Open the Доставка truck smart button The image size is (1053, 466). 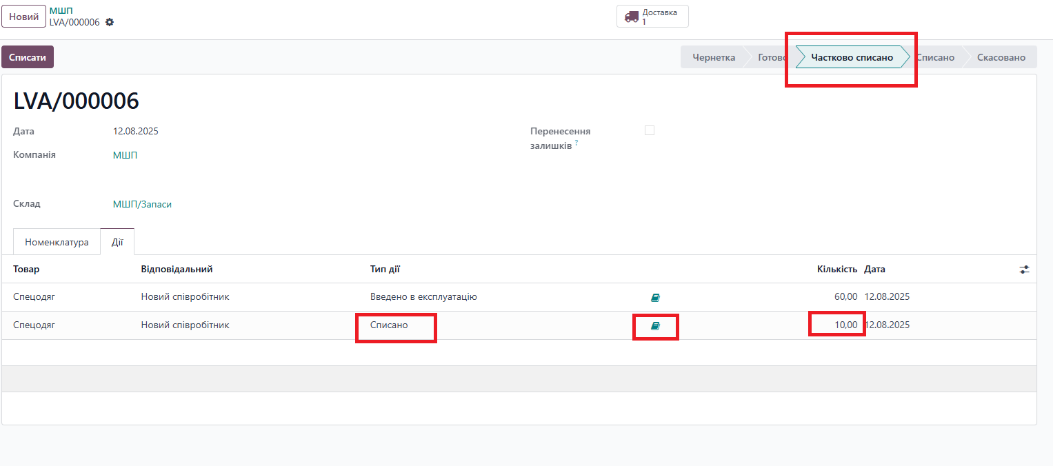pos(652,17)
